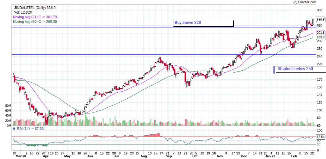Click the 'Jan 21' month label
This screenshot has width=326, height=159.
(x=271, y=156)
